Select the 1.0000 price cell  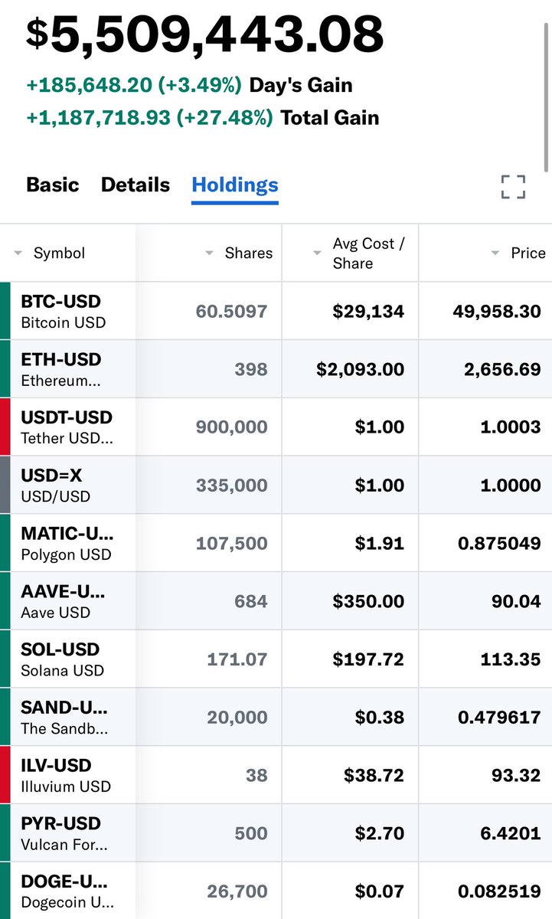coord(485,486)
